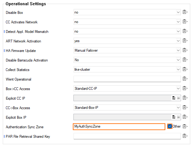Click the CC->Box Access label
The width and height of the screenshot is (193, 147).
[18, 108]
